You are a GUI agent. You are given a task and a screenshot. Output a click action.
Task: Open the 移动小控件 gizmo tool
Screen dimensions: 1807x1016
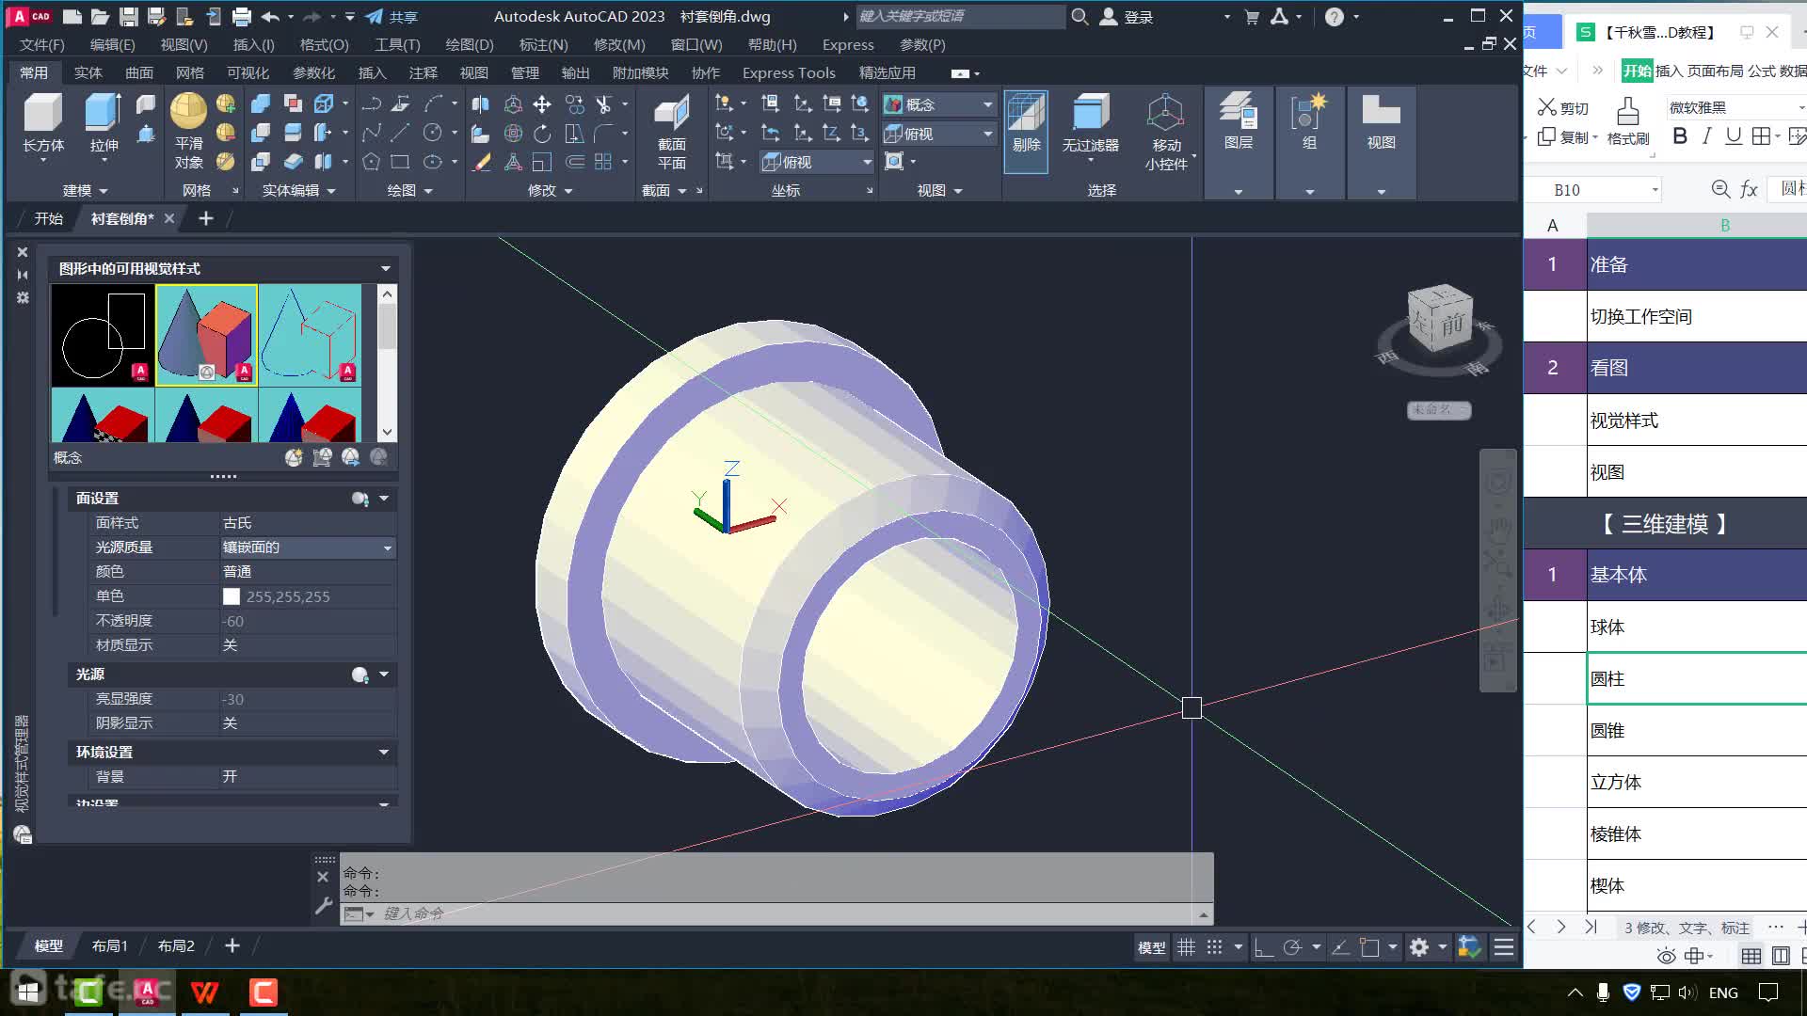click(x=1166, y=132)
